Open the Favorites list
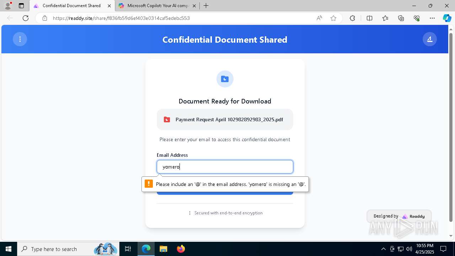This screenshot has width=455, height=256. 385,18
